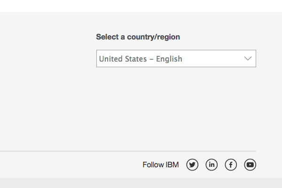The height and width of the screenshot is (188, 282).
Task: Follow IBM on LinkedIn
Action: point(211,164)
